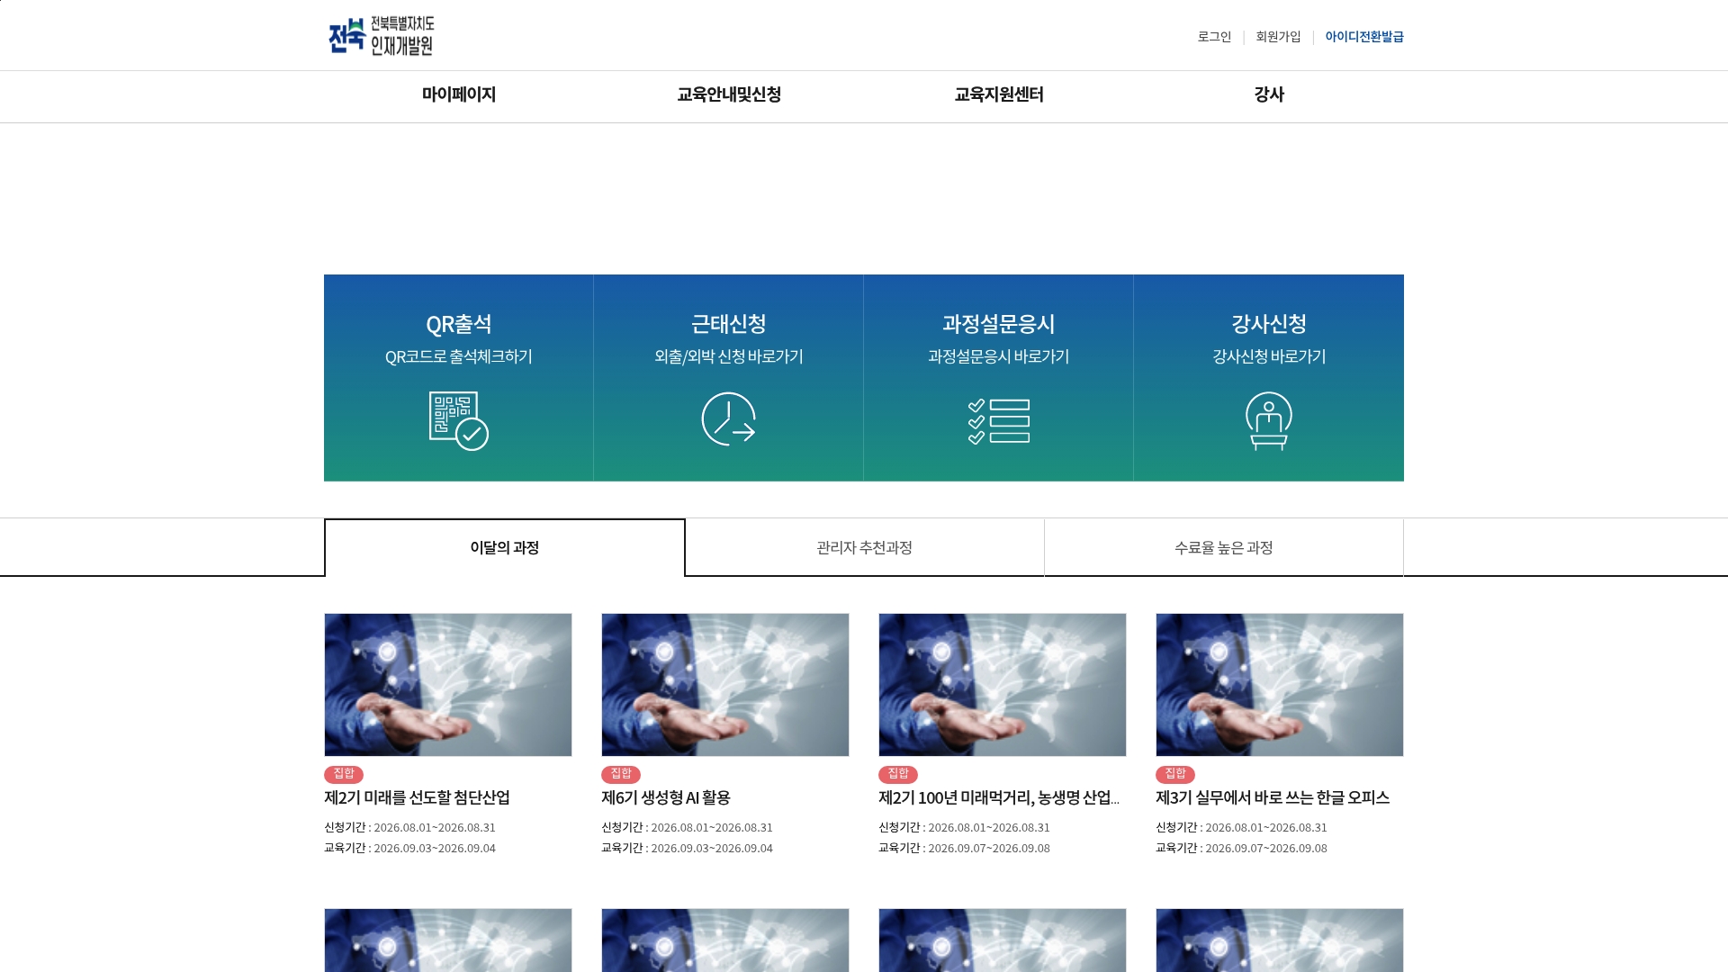This screenshot has width=1728, height=972.
Task: Open the 로그인 link
Action: pos(1214,37)
